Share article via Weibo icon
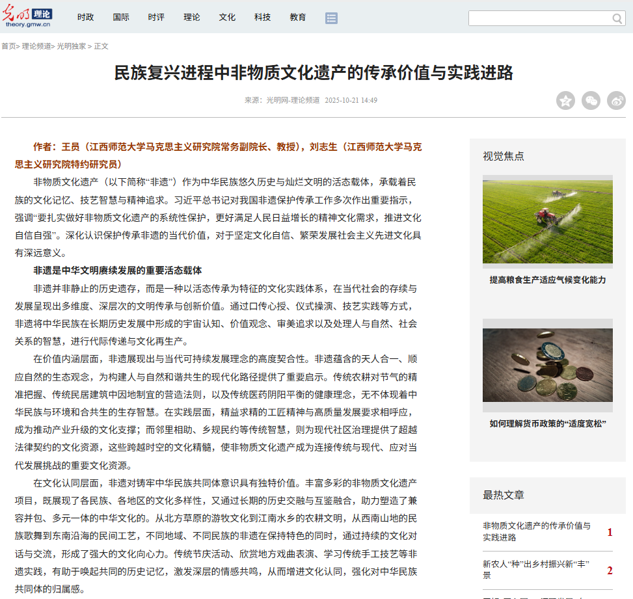 (x=616, y=101)
